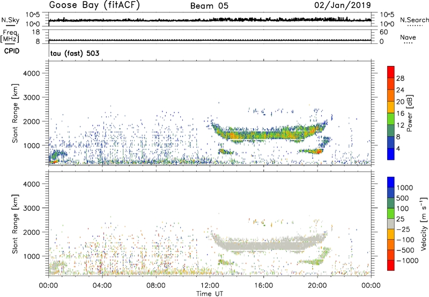This screenshot has height=297, width=429.
Task: Click the "18" tick on the frequency axis
Action: click(x=35, y=32)
